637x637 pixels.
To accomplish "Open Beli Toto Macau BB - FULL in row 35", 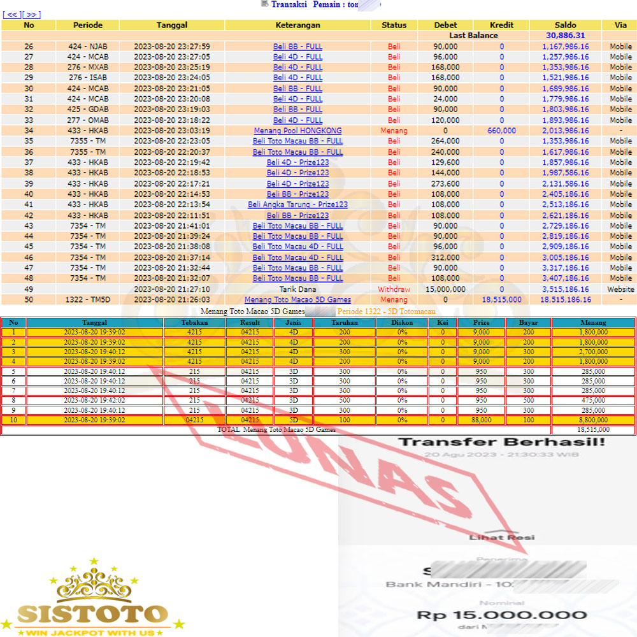I will tap(297, 141).
